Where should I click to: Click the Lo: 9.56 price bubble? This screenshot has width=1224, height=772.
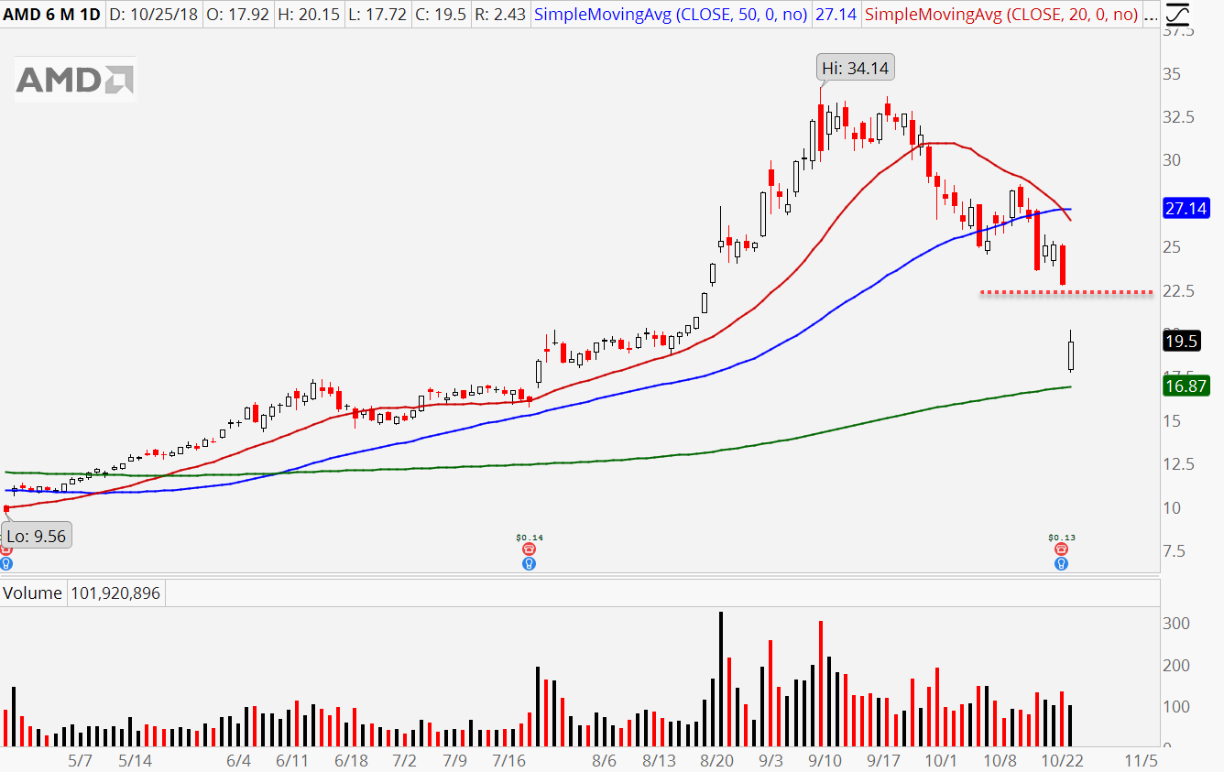[37, 537]
